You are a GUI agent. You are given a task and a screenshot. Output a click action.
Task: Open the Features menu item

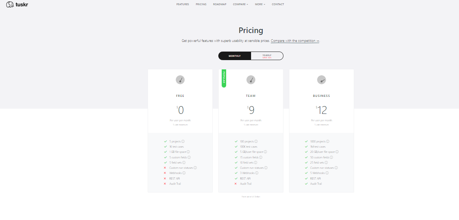183,4
